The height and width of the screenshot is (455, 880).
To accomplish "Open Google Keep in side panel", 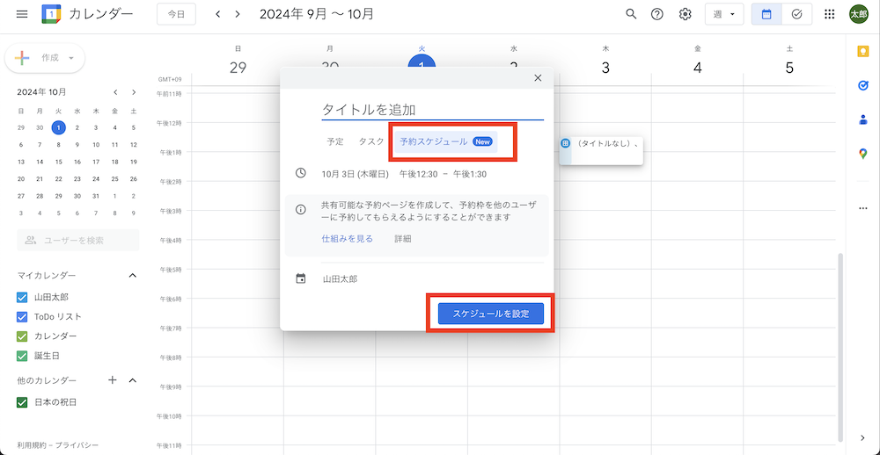I will click(x=862, y=52).
